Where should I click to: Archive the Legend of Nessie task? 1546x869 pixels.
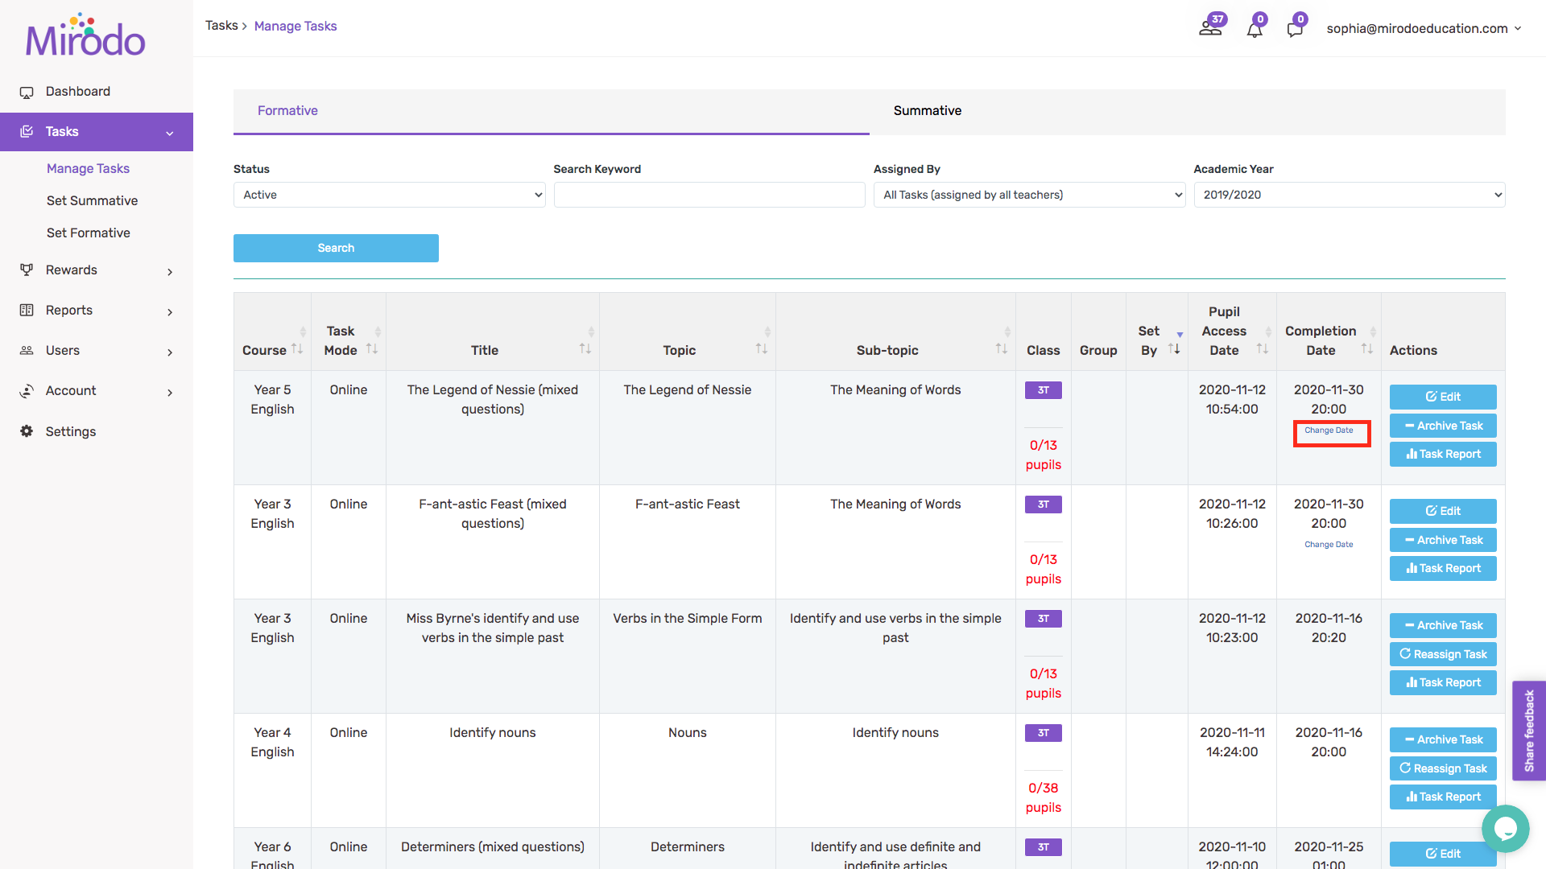[1443, 426]
